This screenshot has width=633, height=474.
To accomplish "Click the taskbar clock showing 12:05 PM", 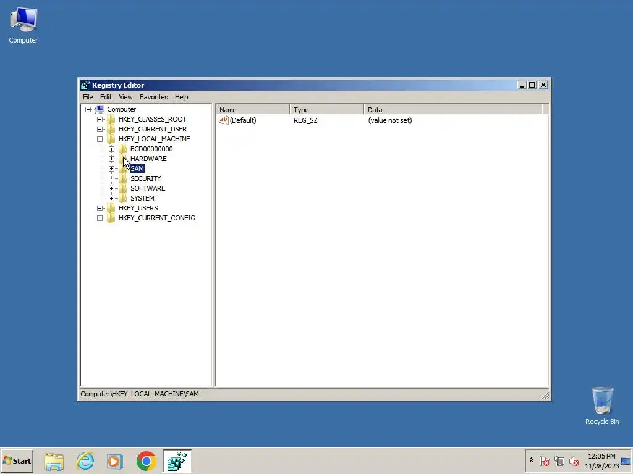I will pos(601,460).
